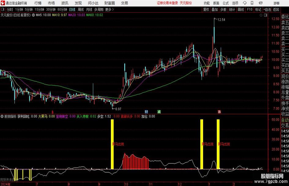Open the 行情 menu
The height and width of the screenshot is (186, 289).
(38, 3)
